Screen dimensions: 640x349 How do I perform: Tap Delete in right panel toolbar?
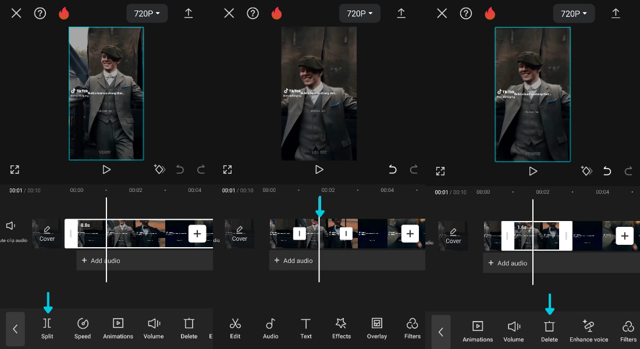(x=549, y=332)
